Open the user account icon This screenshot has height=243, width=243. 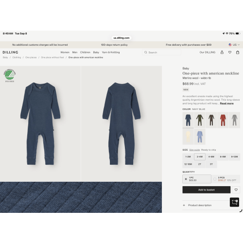tap(222, 52)
